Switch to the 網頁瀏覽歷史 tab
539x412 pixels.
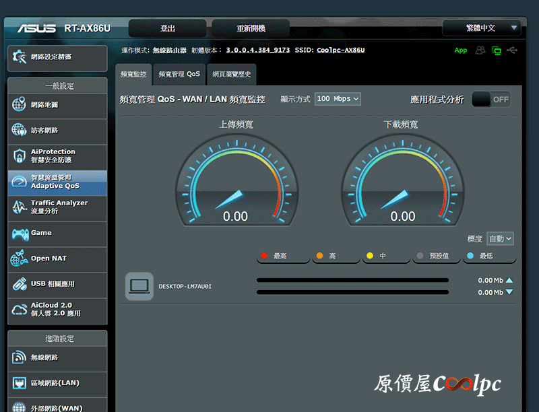tap(232, 74)
